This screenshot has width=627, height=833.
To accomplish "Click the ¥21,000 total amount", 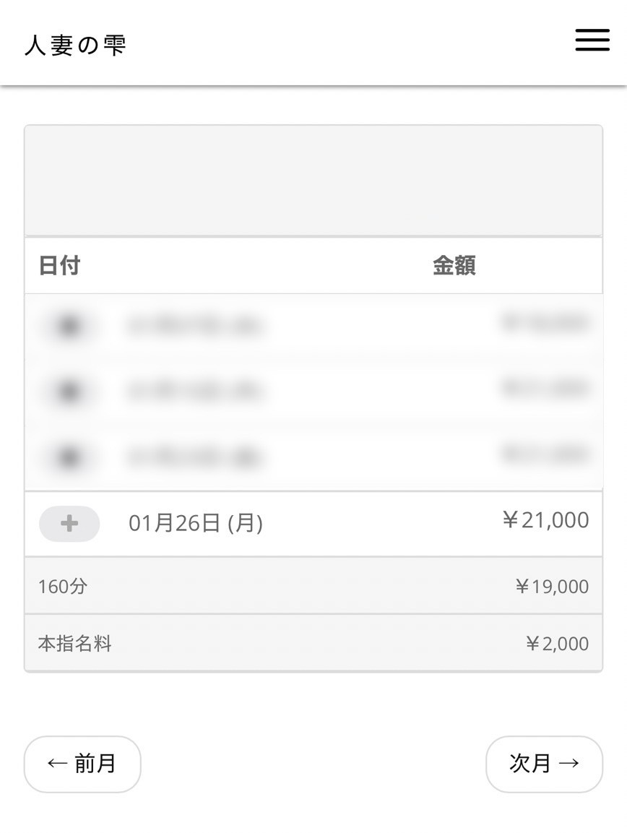I will [x=545, y=520].
